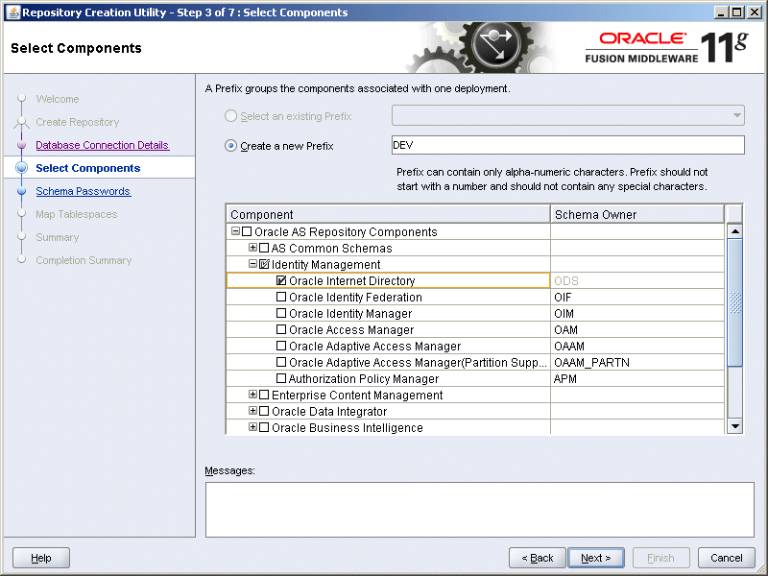Click the Messages text area

pos(479,510)
